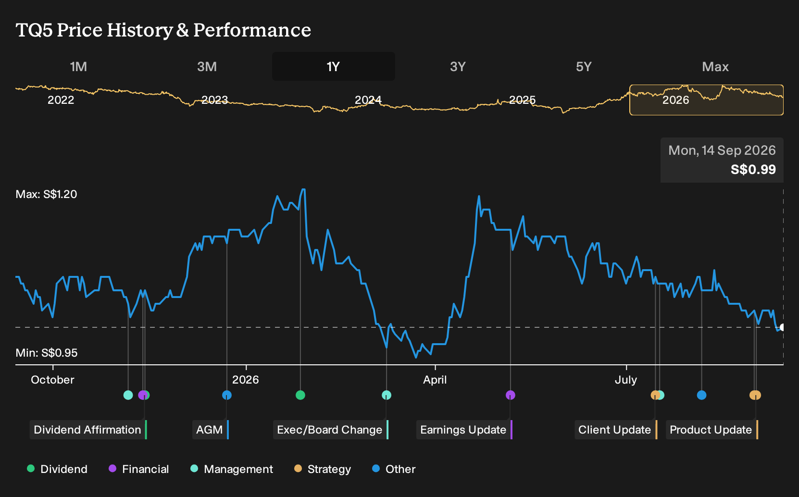Click the July axis label
799x497 pixels.
point(626,380)
